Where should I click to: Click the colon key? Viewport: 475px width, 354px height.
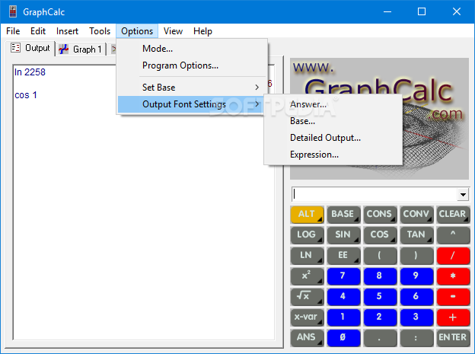click(x=416, y=338)
